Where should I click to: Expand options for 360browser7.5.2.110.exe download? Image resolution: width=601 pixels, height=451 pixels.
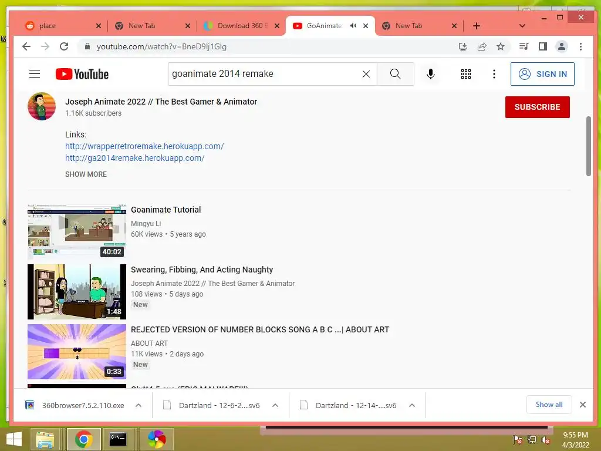pos(139,405)
